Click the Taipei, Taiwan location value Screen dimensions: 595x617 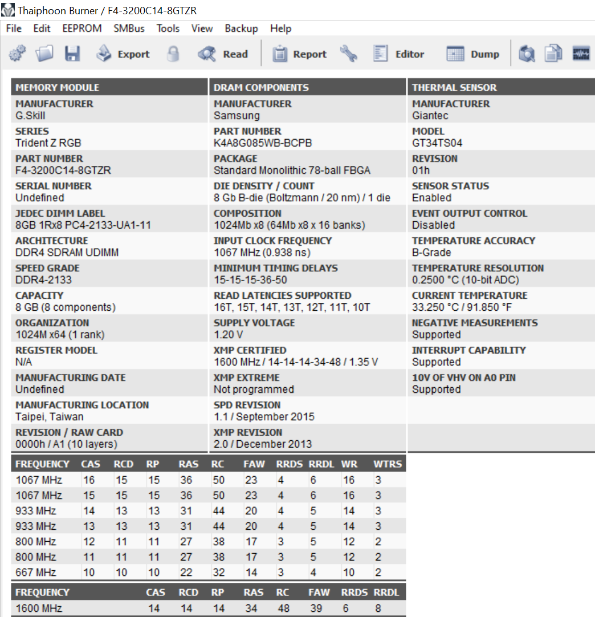49,417
